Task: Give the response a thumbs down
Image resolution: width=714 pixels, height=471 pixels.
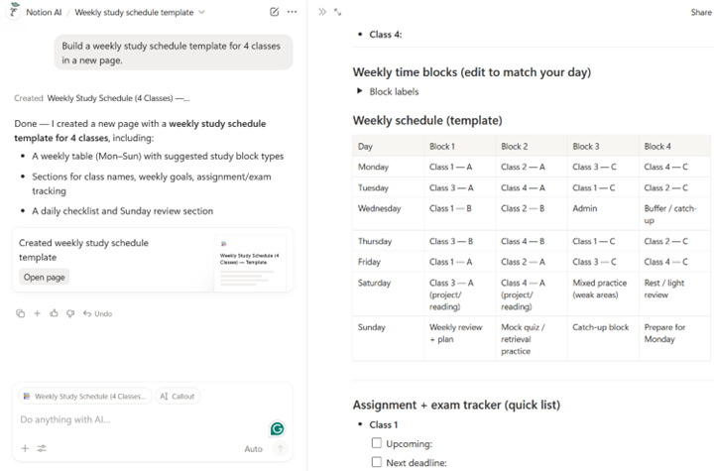Action: click(x=70, y=313)
